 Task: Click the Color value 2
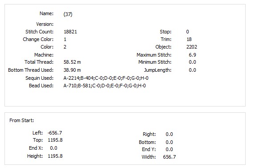[65, 47]
